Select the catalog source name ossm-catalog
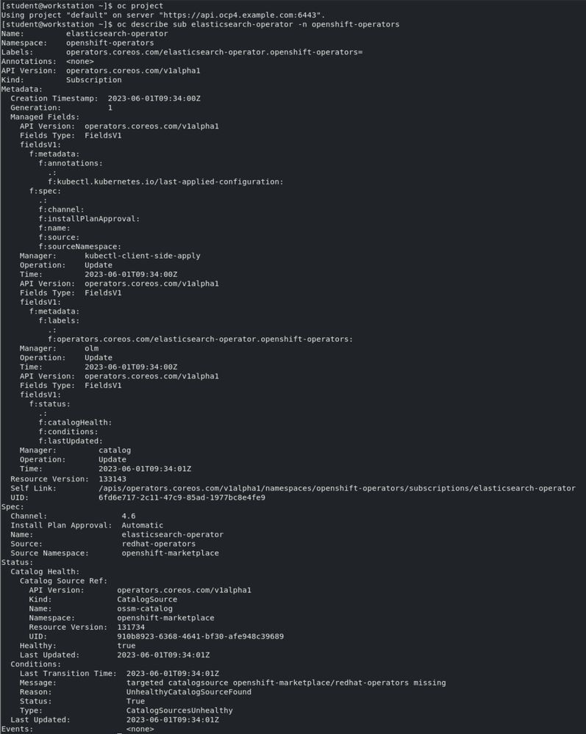Viewport: 586px width, 734px height. (x=145, y=608)
